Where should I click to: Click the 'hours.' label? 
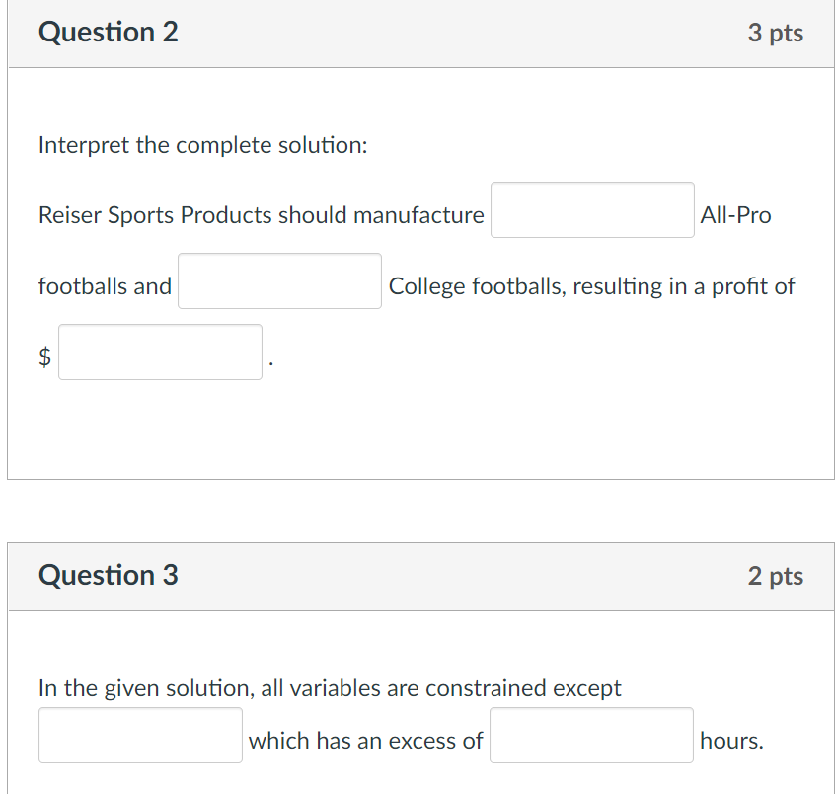coord(731,741)
